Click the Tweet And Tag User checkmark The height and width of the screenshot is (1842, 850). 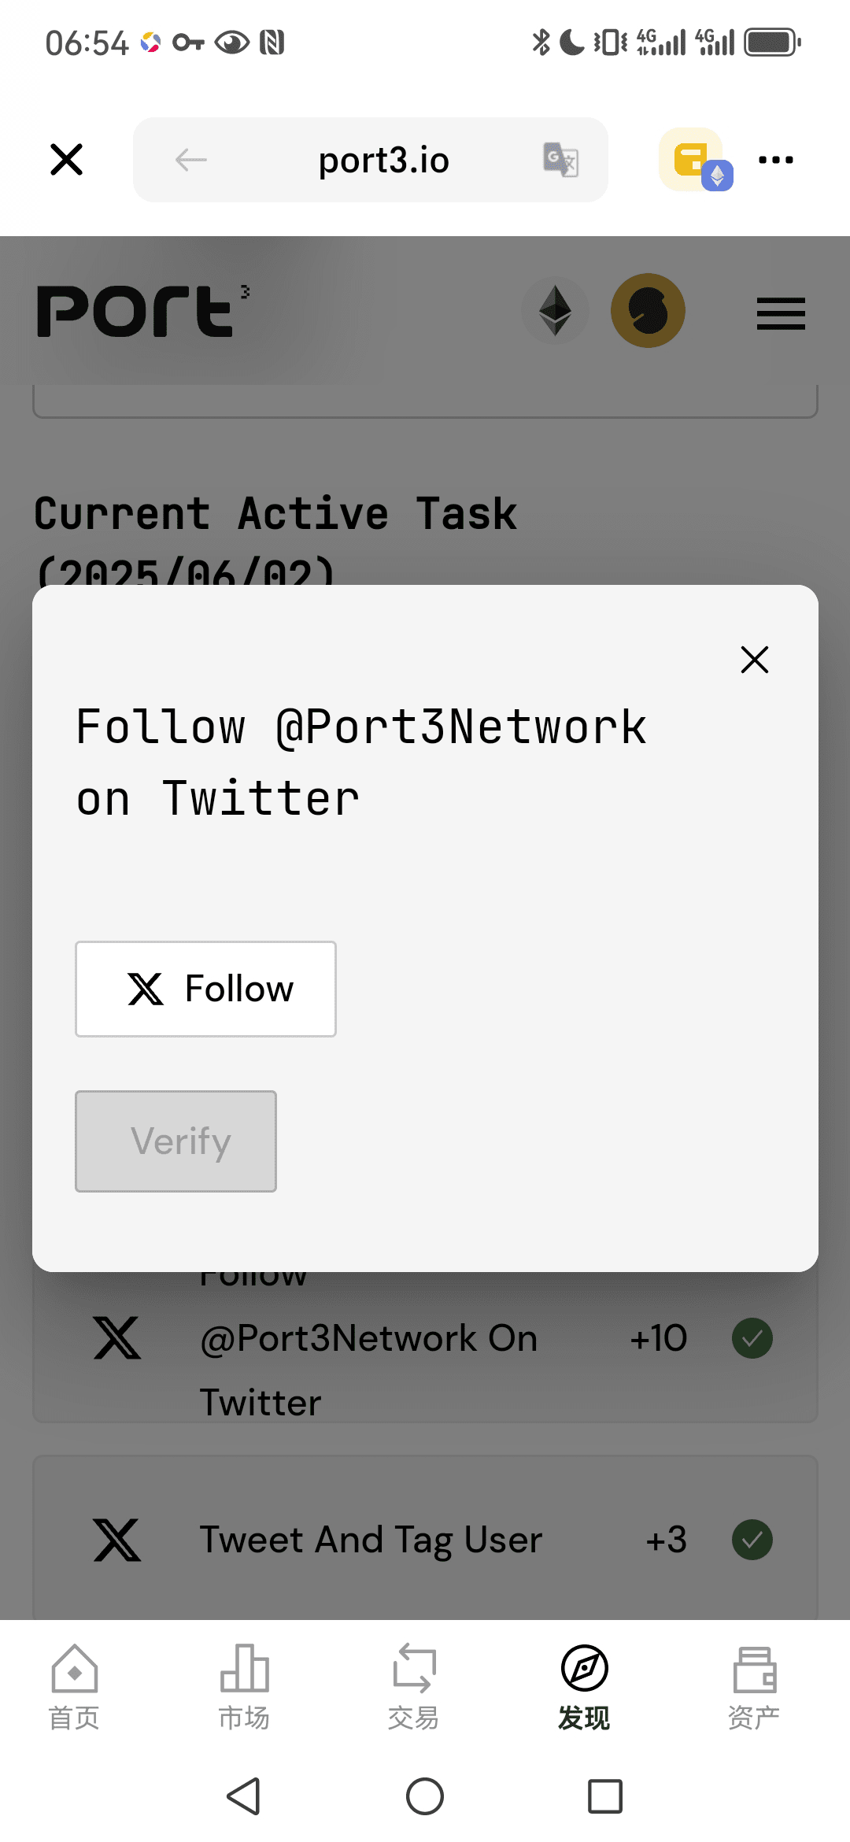(x=752, y=1540)
